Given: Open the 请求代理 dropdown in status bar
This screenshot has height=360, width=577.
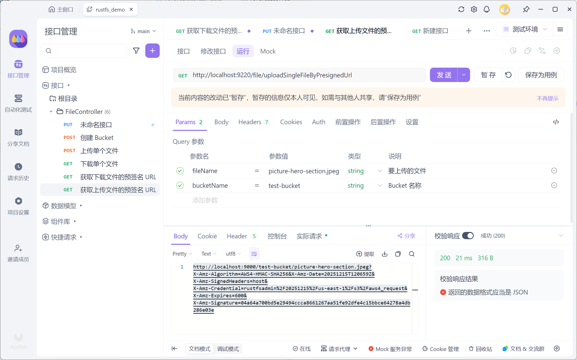Looking at the screenshot, I should 339,349.
